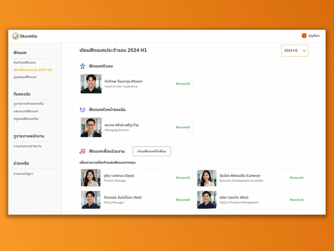Image resolution: width=334 pixels, height=251 pixels.
Task: Click Cartoon's profile photo
Action: click(x=207, y=178)
